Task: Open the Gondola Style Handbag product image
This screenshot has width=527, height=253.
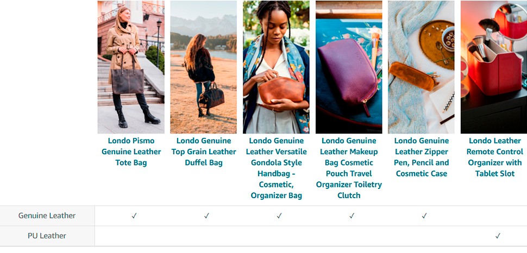Action: tap(277, 67)
